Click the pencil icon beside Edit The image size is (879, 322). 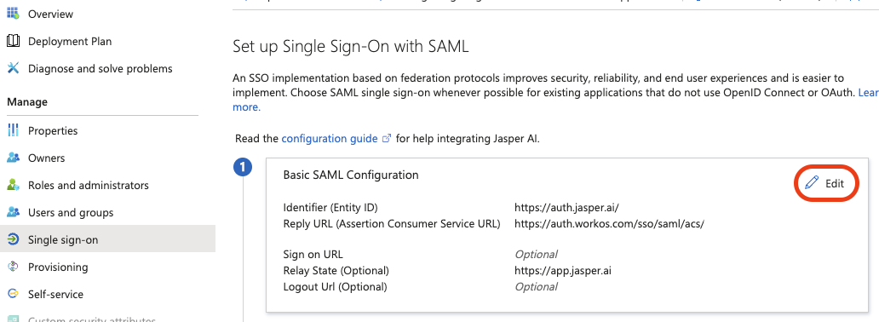pos(812,183)
